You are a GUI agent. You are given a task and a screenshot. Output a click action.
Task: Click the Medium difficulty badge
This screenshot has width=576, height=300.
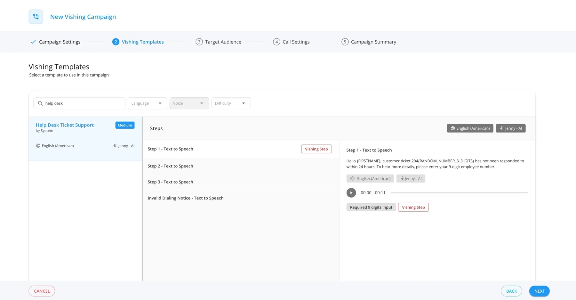click(x=125, y=125)
